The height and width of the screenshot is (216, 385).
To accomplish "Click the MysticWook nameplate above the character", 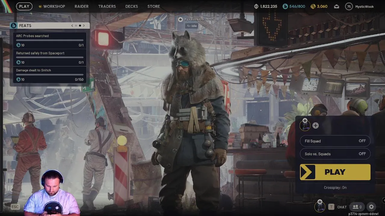I will tap(194, 19).
